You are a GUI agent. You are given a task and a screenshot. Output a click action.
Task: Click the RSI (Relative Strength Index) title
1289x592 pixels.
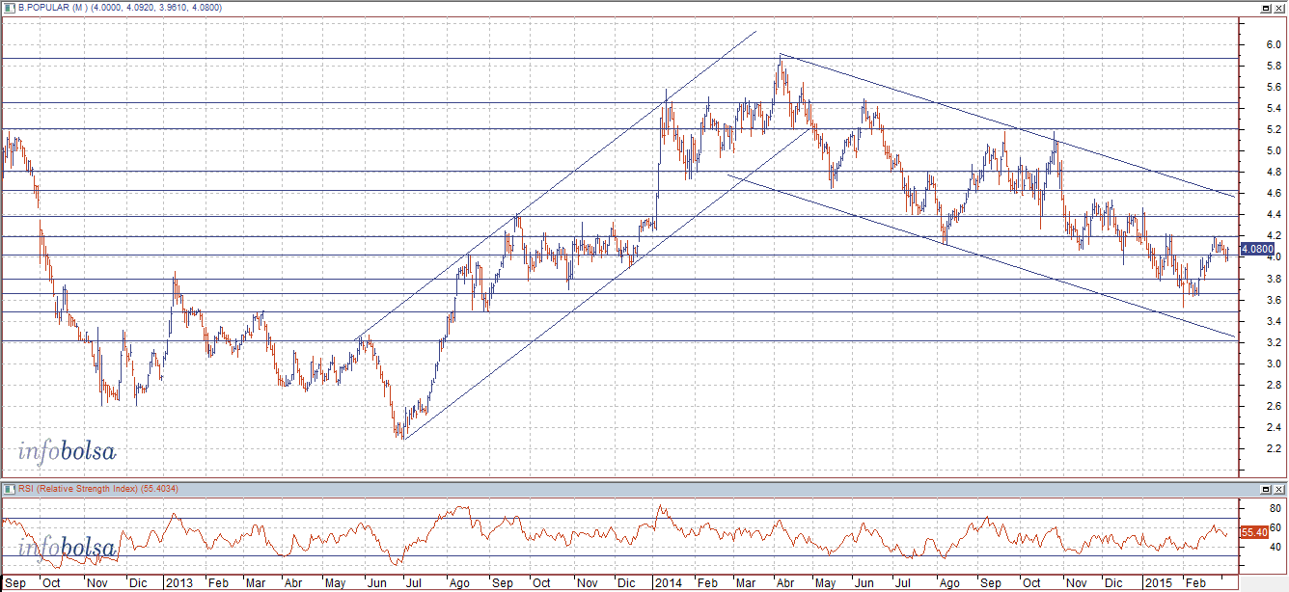coord(79,489)
